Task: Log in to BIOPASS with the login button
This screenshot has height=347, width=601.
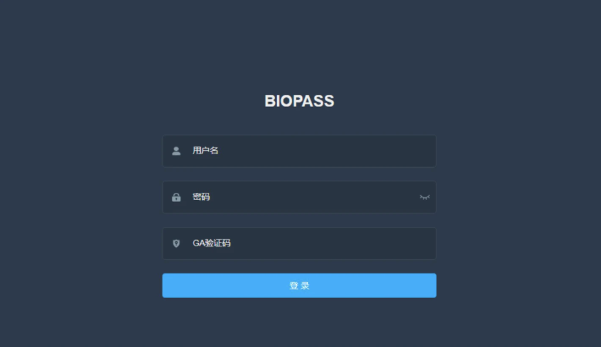Action: pos(299,285)
